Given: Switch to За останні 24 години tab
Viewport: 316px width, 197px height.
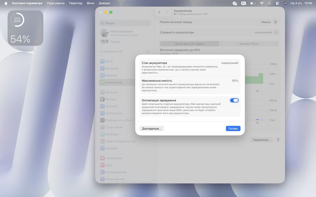Looking at the screenshot, I should (189, 43).
